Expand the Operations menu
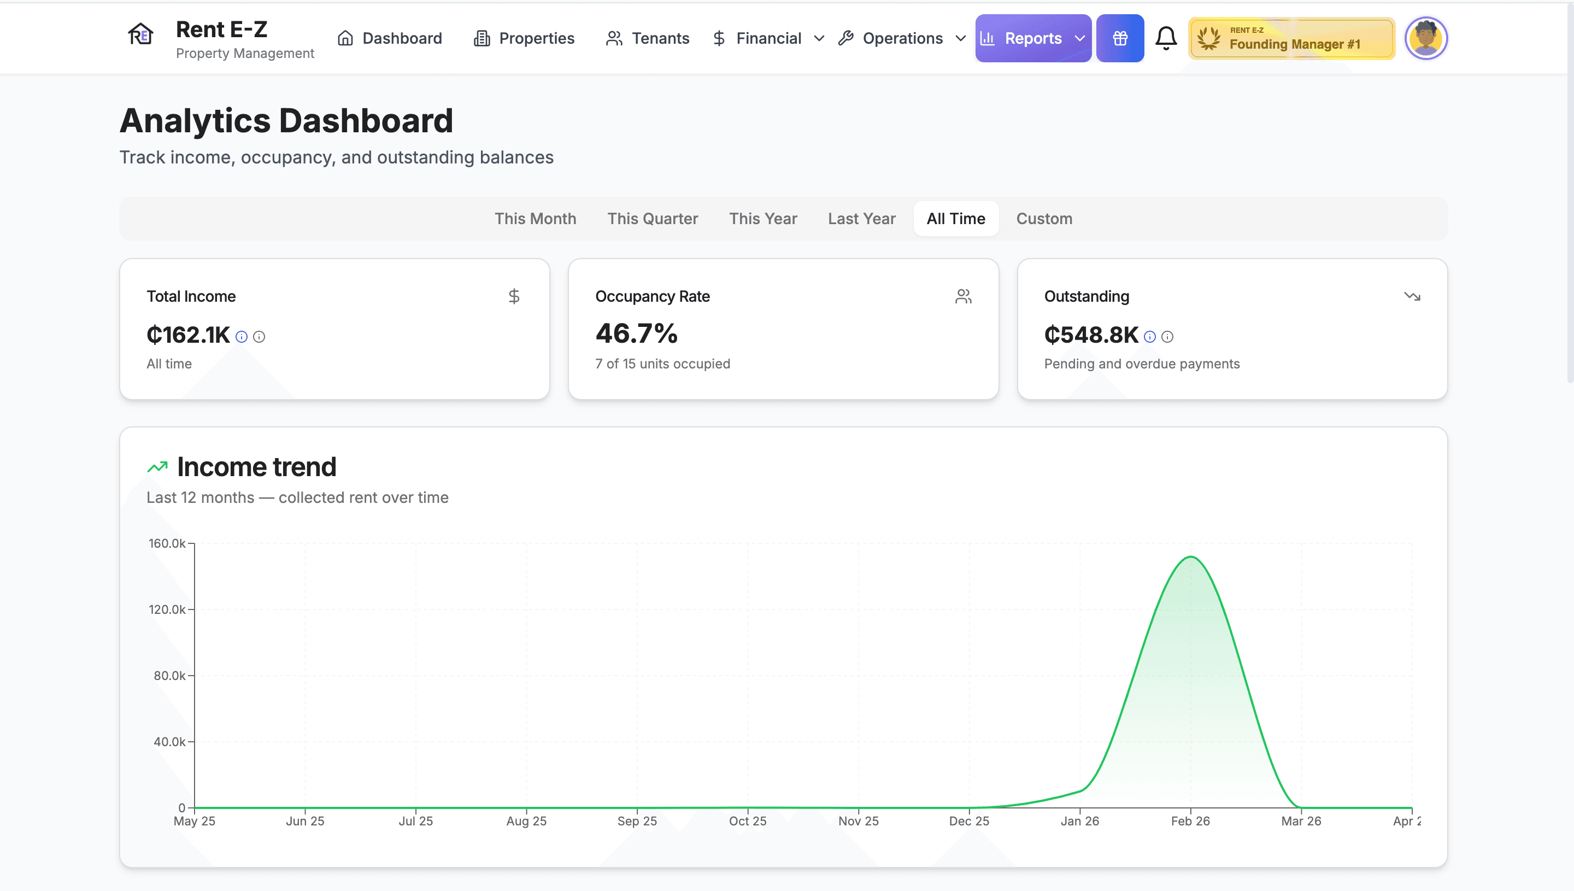1574x891 pixels. (902, 39)
